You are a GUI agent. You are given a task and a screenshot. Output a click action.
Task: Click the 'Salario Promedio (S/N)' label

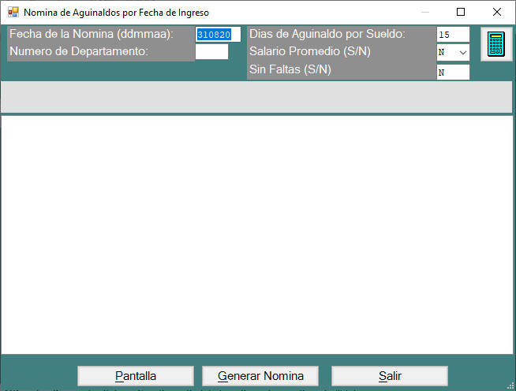pos(309,52)
